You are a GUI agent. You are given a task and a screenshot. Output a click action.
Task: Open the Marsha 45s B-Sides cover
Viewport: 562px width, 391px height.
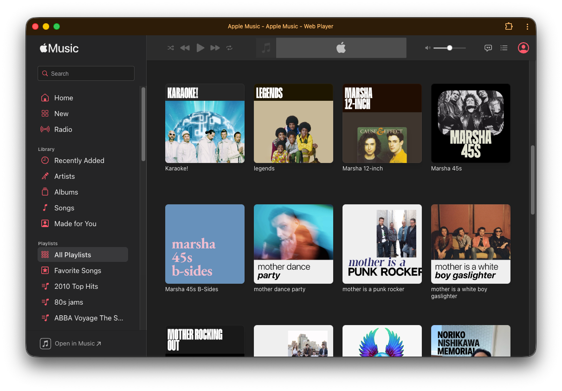click(x=205, y=244)
